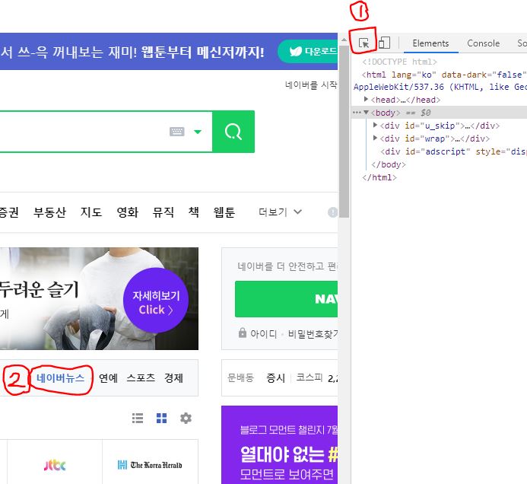Viewport: 527px width, 484px height.
Task: Collapse the body element node
Action: 367,113
